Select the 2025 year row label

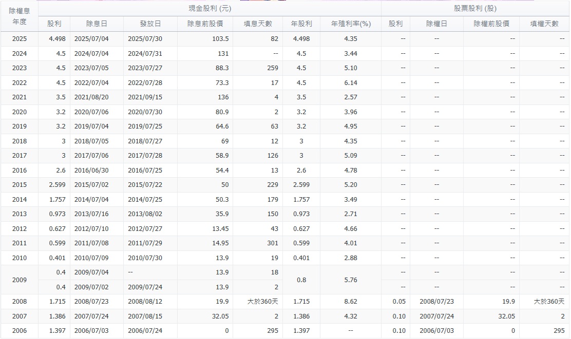[19, 39]
